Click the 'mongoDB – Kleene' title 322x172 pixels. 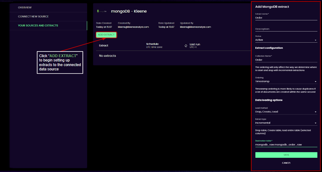tap(129, 11)
